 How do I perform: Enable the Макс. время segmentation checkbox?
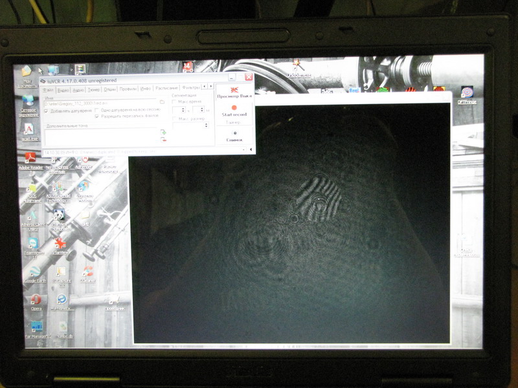(x=174, y=102)
